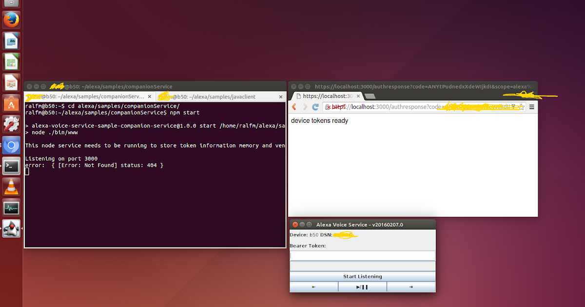Open Firefox from the launcher
This screenshot has height=307, width=585.
tap(11, 20)
